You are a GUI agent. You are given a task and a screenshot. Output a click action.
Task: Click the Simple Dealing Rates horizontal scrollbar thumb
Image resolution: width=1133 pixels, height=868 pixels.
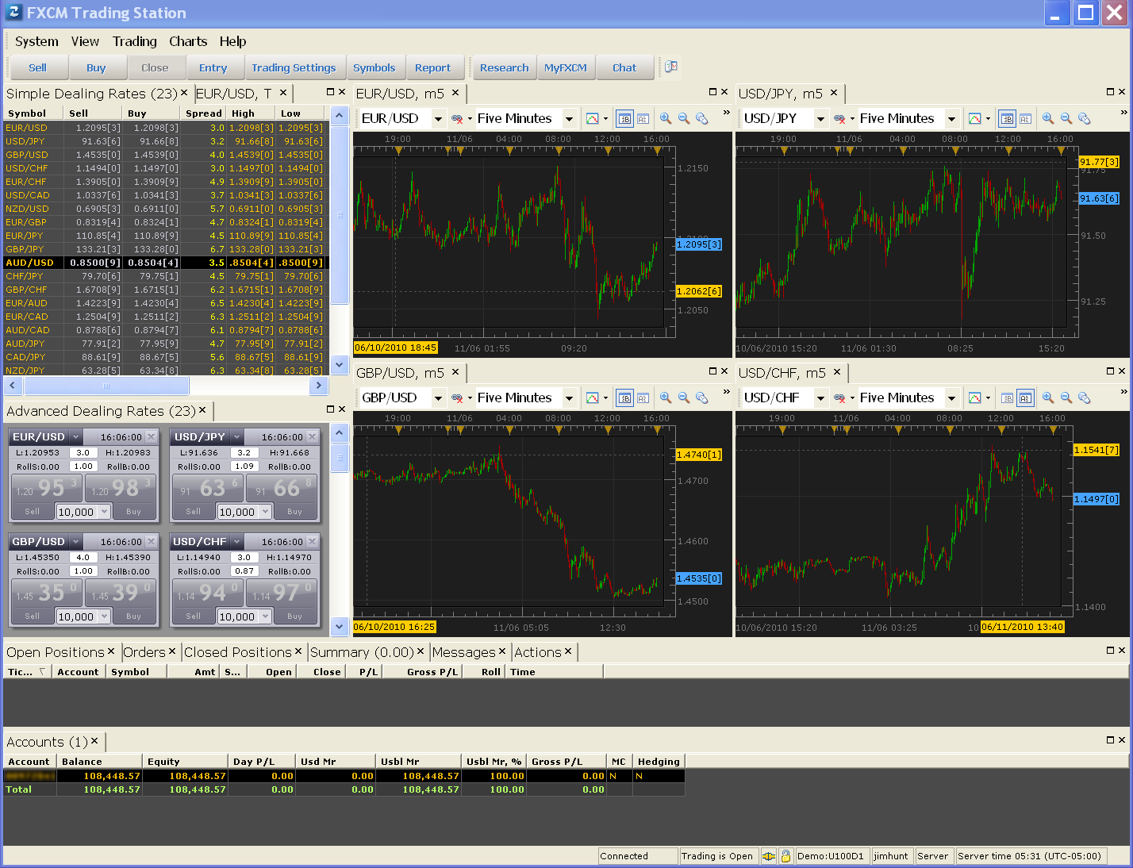[106, 386]
